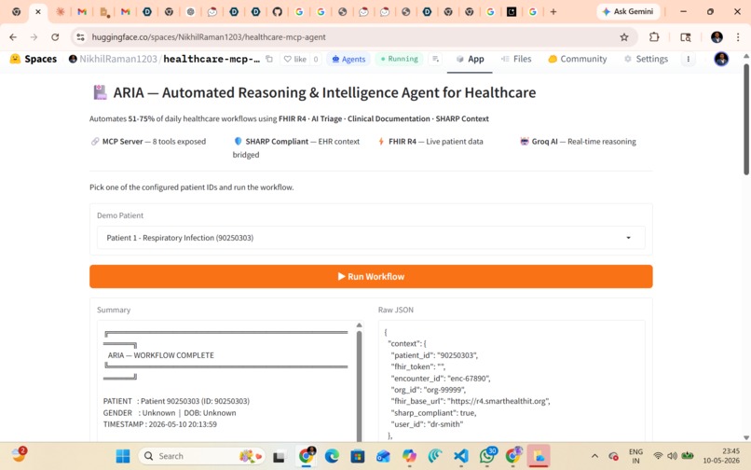This screenshot has height=470, width=751.
Task: Go back using browser back arrow
Action: pos(13,37)
